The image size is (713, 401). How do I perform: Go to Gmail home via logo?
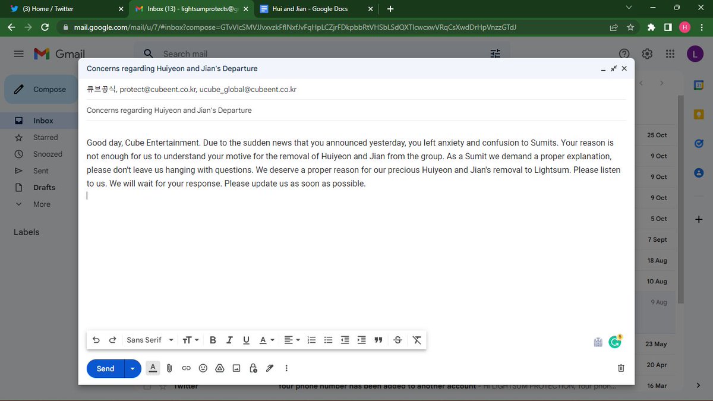(59, 53)
